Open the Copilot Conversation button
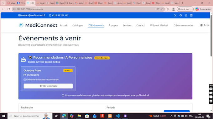213x119 pixels. [203, 9]
